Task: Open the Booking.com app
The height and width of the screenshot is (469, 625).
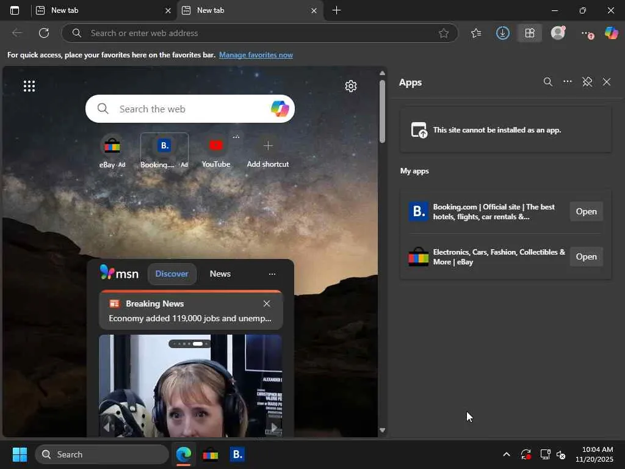Action: click(586, 211)
